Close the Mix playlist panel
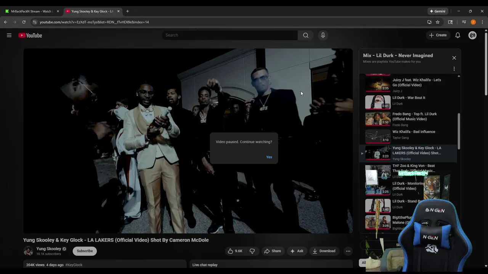 [x=454, y=58]
